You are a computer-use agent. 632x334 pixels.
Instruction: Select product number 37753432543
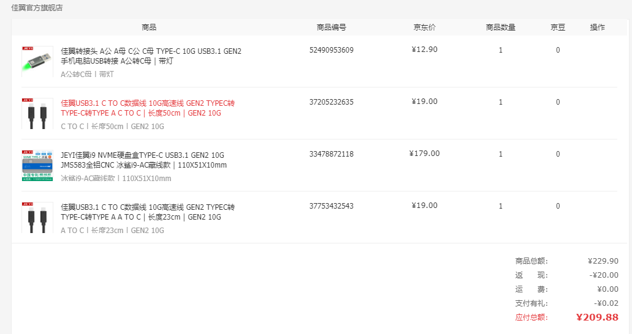(331, 206)
